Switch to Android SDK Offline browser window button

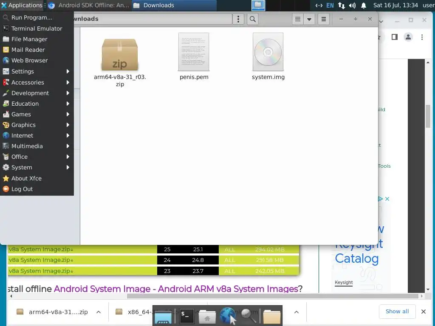tap(89, 5)
